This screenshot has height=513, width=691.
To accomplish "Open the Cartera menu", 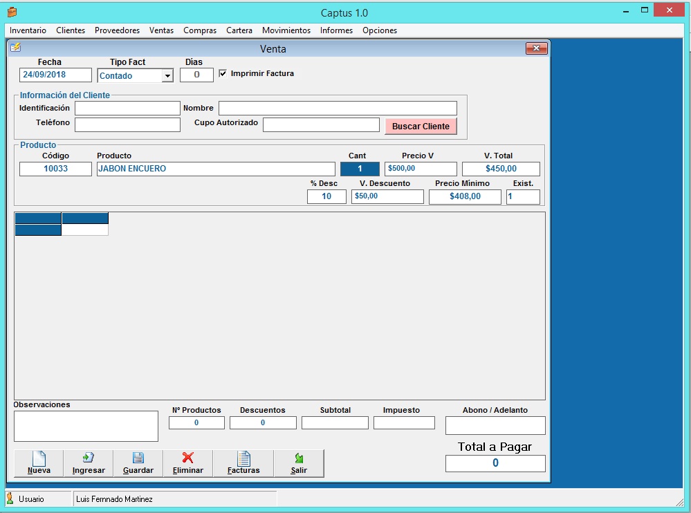I will 239,30.
